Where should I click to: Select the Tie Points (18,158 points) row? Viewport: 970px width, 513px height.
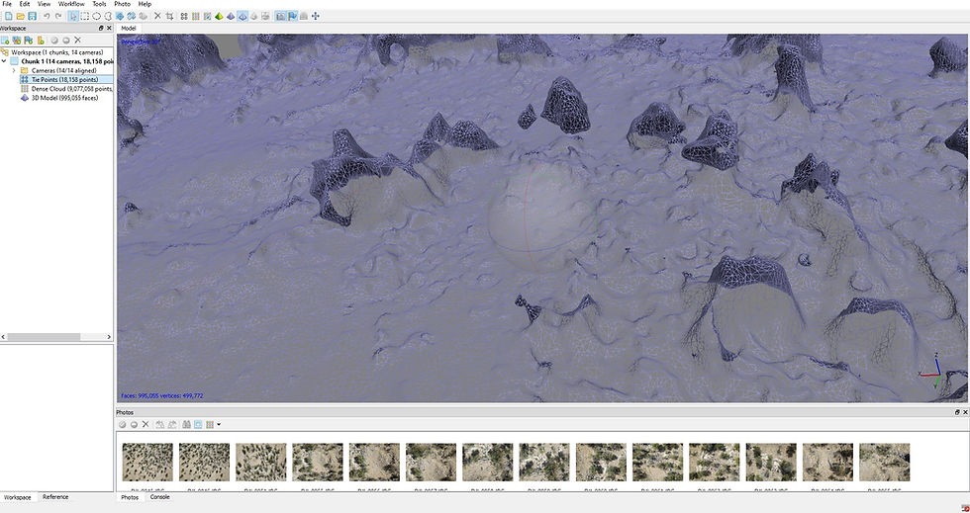[x=67, y=80]
